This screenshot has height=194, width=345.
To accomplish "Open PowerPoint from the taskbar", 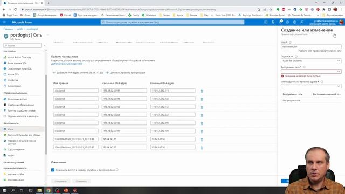I will [66, 190].
